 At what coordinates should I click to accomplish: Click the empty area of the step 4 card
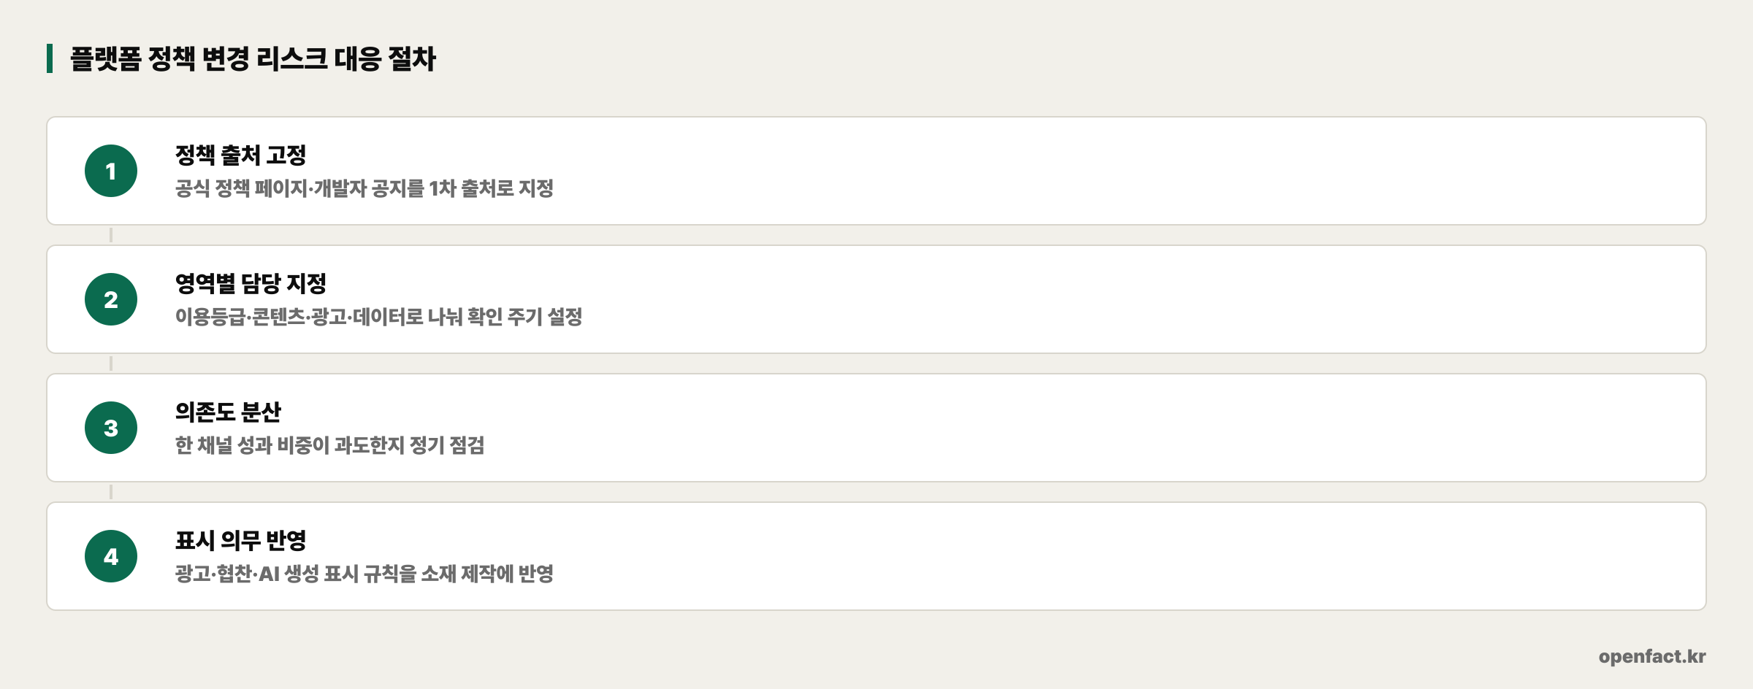tap(1096, 556)
